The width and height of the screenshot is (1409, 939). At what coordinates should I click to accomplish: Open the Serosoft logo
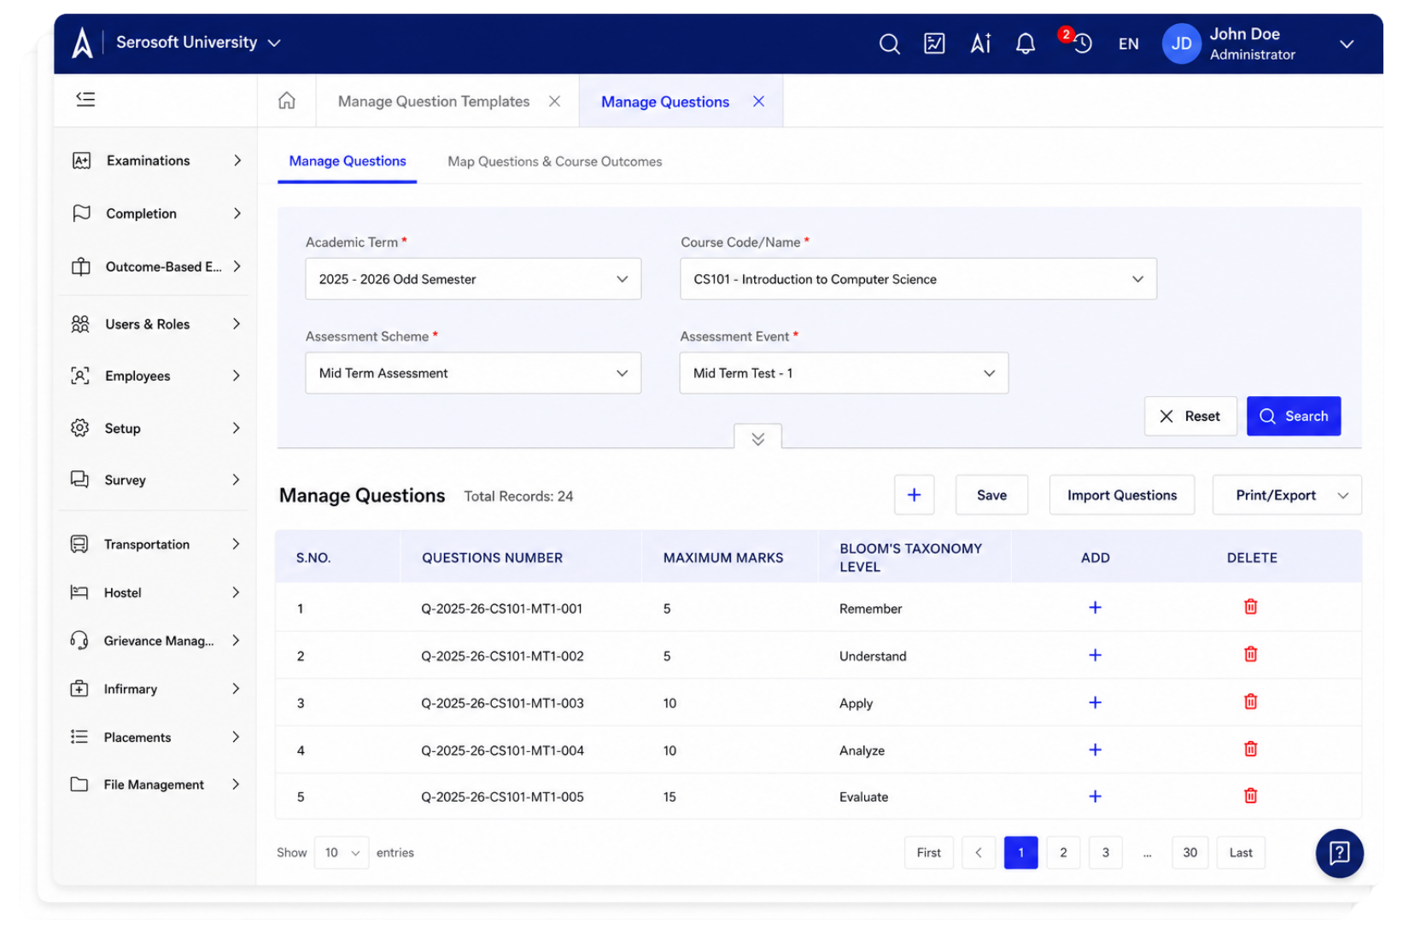(x=82, y=43)
